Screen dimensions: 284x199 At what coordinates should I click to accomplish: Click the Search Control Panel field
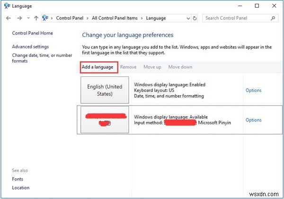click(x=240, y=18)
